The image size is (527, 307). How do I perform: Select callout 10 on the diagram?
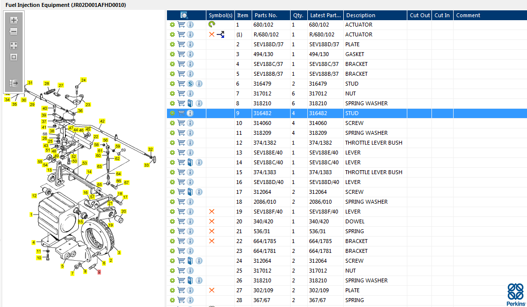click(x=39, y=258)
